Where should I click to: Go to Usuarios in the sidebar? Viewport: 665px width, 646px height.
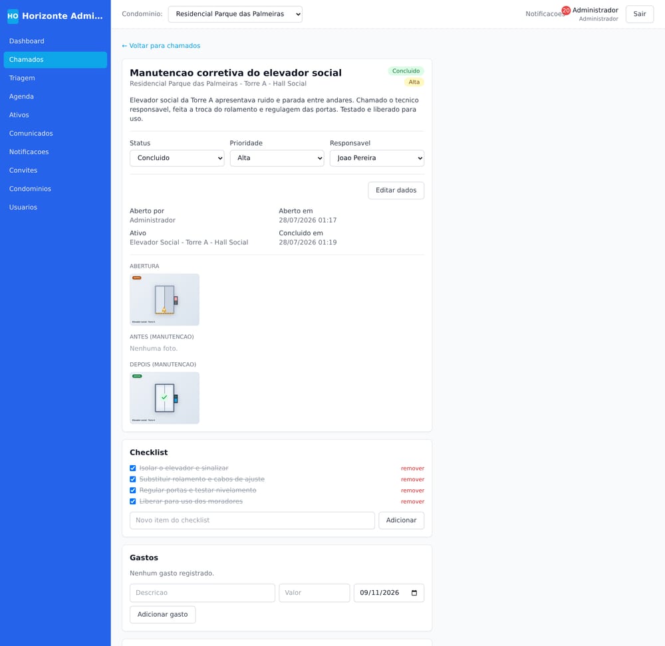click(55, 207)
